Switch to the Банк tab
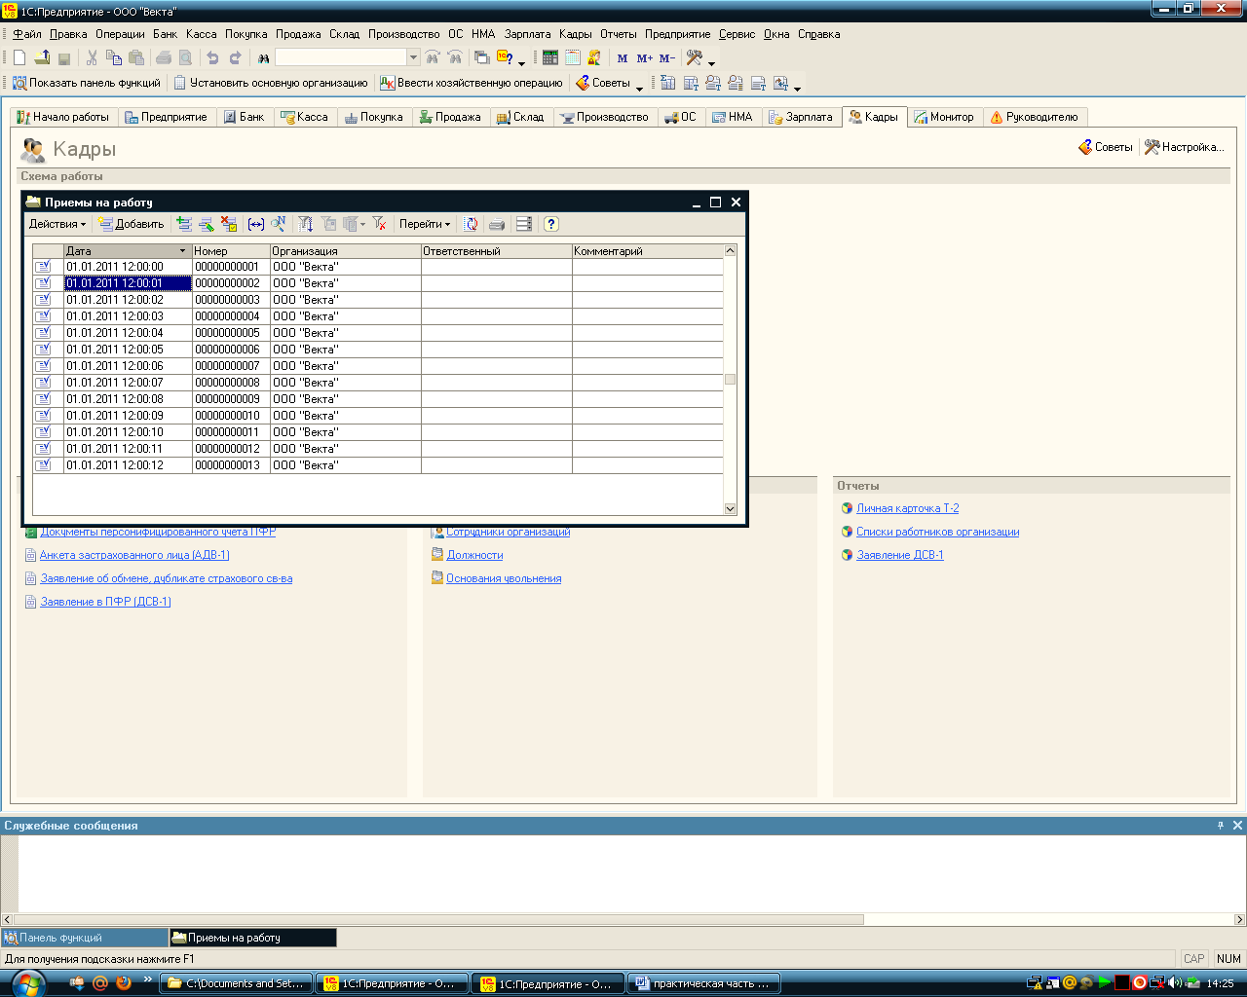1247x997 pixels. [x=245, y=117]
